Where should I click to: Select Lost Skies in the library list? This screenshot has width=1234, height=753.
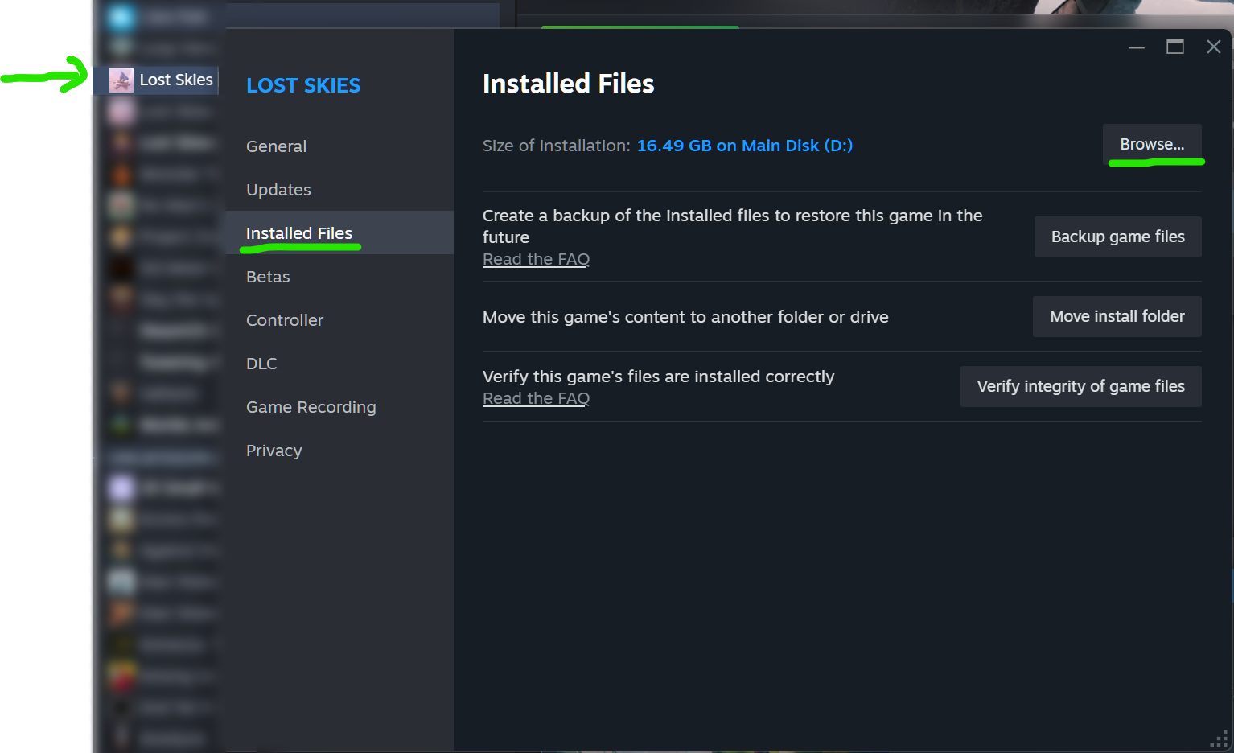pos(157,80)
